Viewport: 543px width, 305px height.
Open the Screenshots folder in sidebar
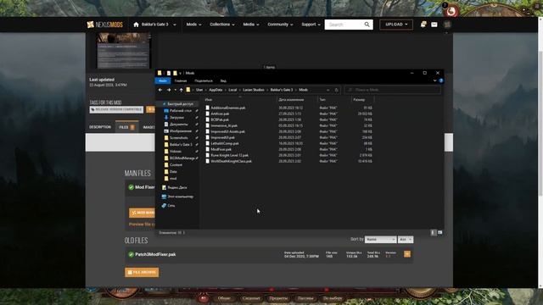pos(179,137)
